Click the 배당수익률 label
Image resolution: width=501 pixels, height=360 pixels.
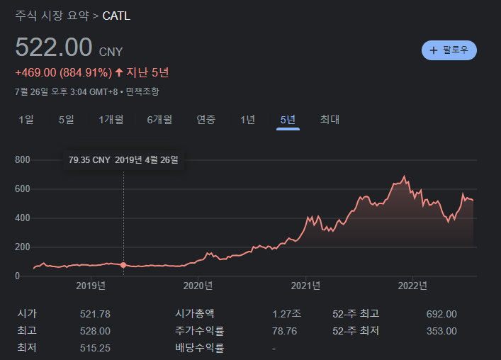(x=200, y=347)
